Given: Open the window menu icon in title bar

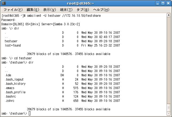Looking at the screenshot, I should [4, 3].
